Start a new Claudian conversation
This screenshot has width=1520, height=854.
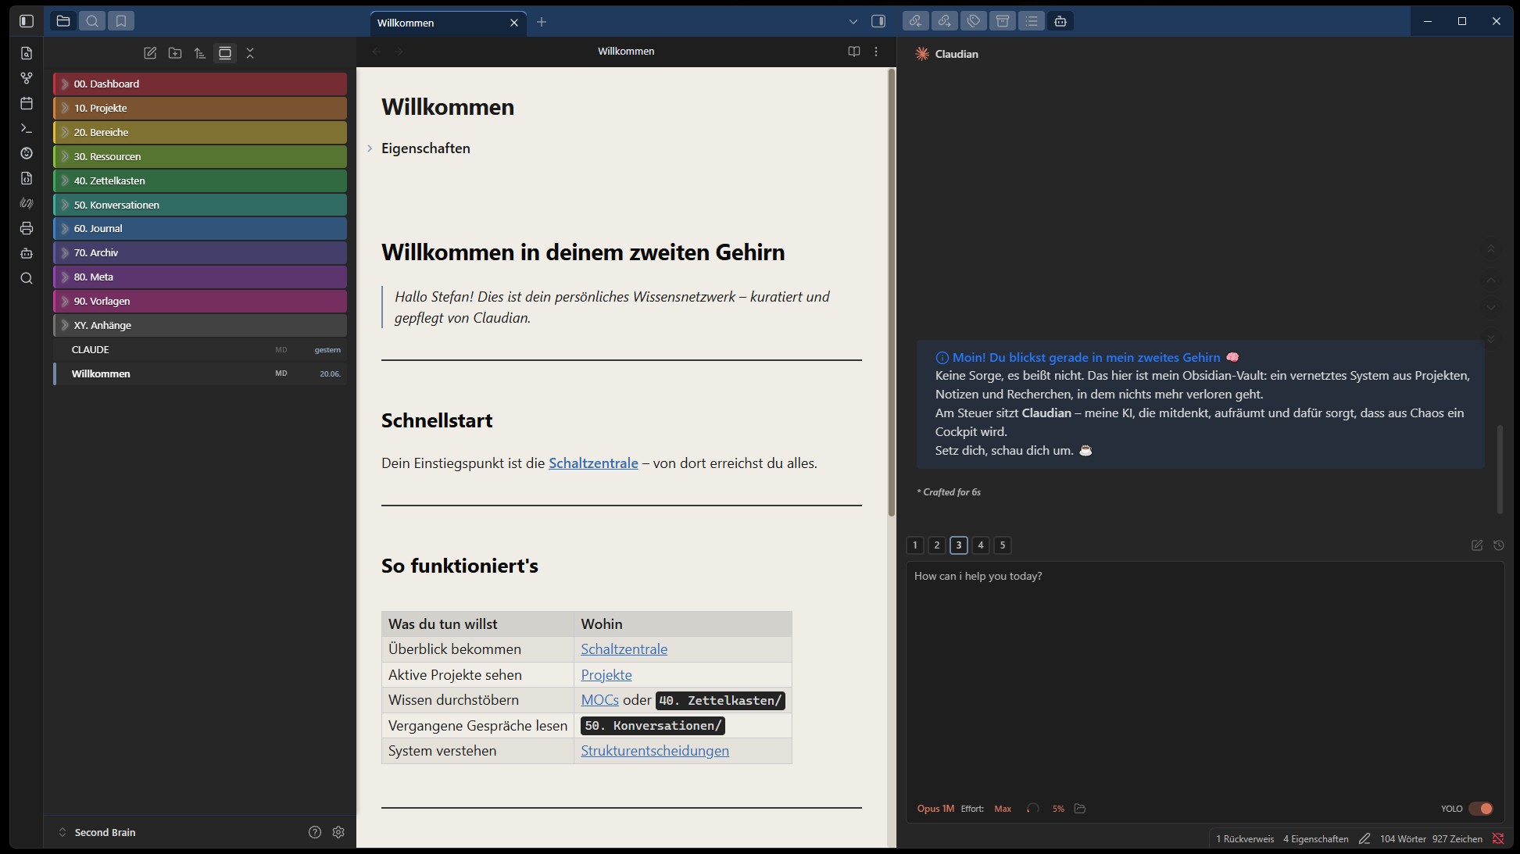pyautogui.click(x=1477, y=545)
